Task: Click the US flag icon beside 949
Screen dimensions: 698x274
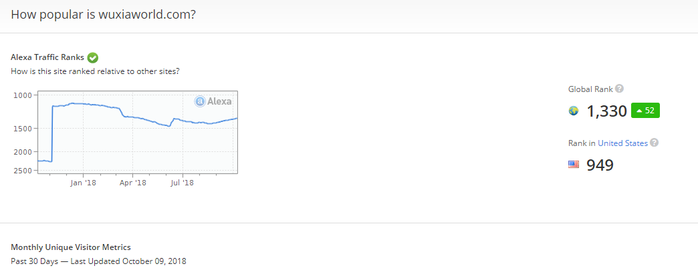Action: coord(573,164)
